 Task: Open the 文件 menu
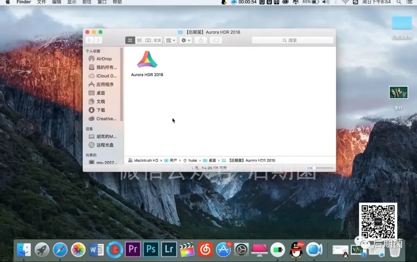coord(41,2)
